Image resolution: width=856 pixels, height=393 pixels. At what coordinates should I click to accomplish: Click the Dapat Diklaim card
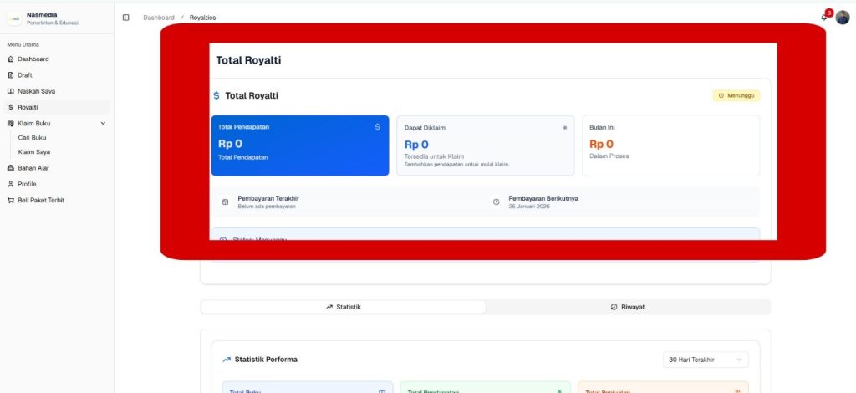[485, 145]
